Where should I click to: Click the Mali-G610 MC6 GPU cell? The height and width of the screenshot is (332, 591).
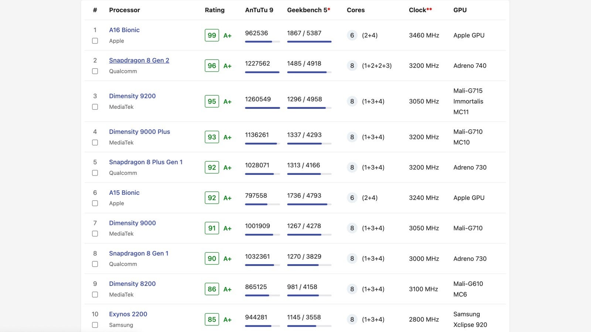(468, 289)
